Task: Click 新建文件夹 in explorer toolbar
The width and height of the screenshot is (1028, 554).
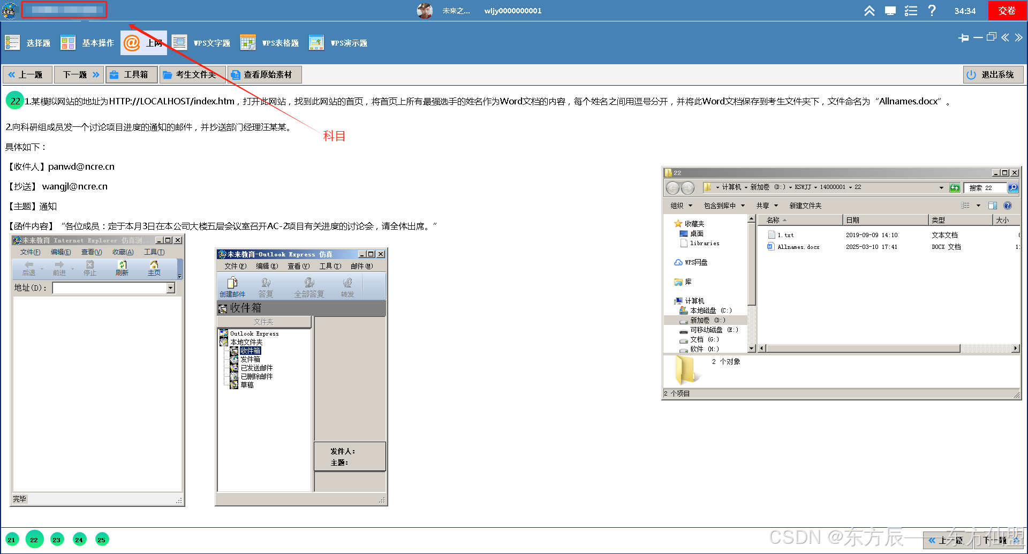Action: tap(805, 206)
